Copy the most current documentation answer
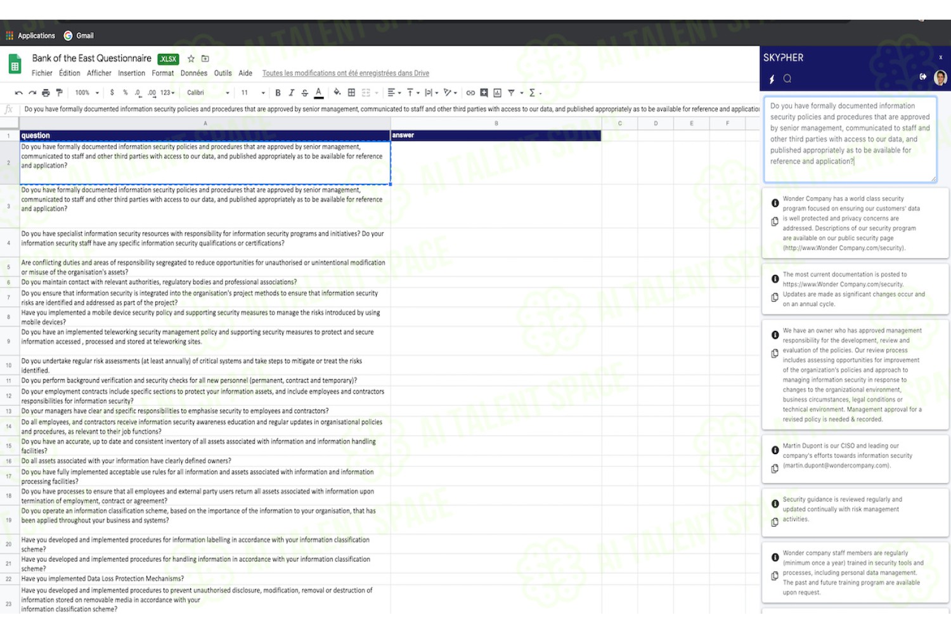This screenshot has height=634, width=951. pyautogui.click(x=775, y=297)
